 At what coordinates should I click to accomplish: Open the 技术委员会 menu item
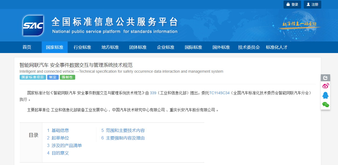point(249,47)
